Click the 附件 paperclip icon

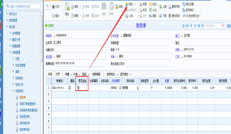[x=93, y=7]
